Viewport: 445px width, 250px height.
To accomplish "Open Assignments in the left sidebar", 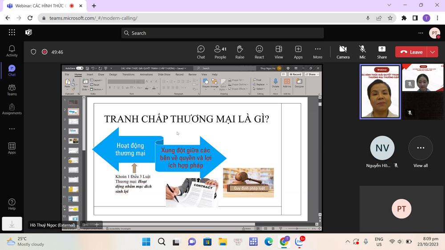I will pyautogui.click(x=12, y=109).
